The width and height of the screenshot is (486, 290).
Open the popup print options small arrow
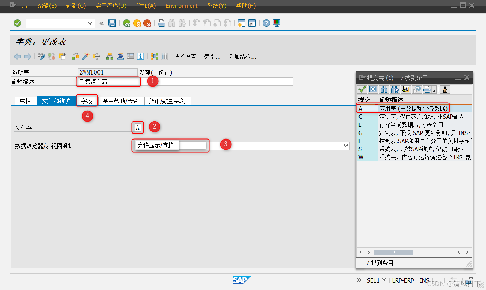tap(434, 90)
